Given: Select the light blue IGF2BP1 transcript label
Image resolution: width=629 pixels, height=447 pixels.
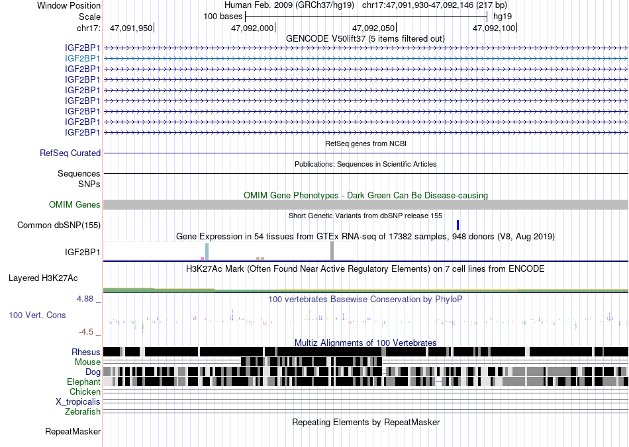Looking at the screenshot, I should pos(82,58).
